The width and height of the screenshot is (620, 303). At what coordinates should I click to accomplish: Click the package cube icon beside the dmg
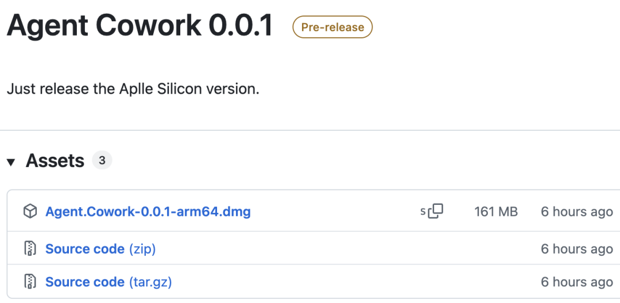tap(30, 212)
